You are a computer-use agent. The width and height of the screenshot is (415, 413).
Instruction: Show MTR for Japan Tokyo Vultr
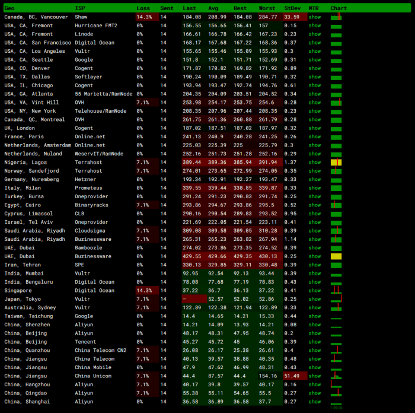pyautogui.click(x=315, y=299)
